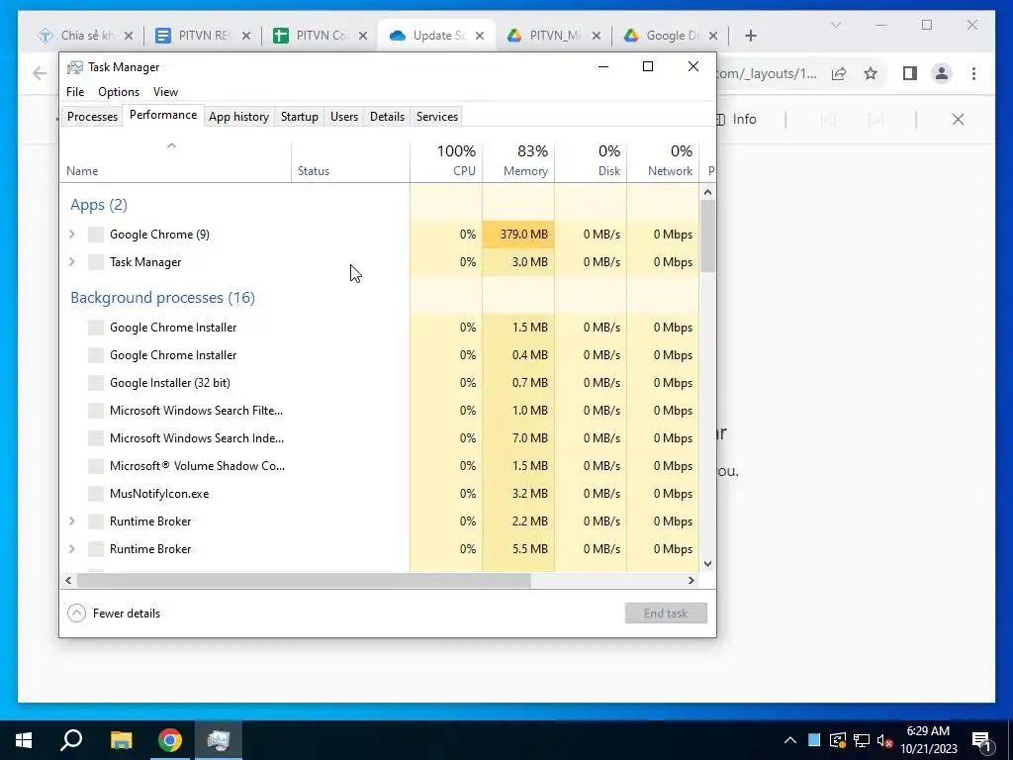Viewport: 1013px width, 760px height.
Task: Open Chrome three-dot menu
Action: pos(973,73)
